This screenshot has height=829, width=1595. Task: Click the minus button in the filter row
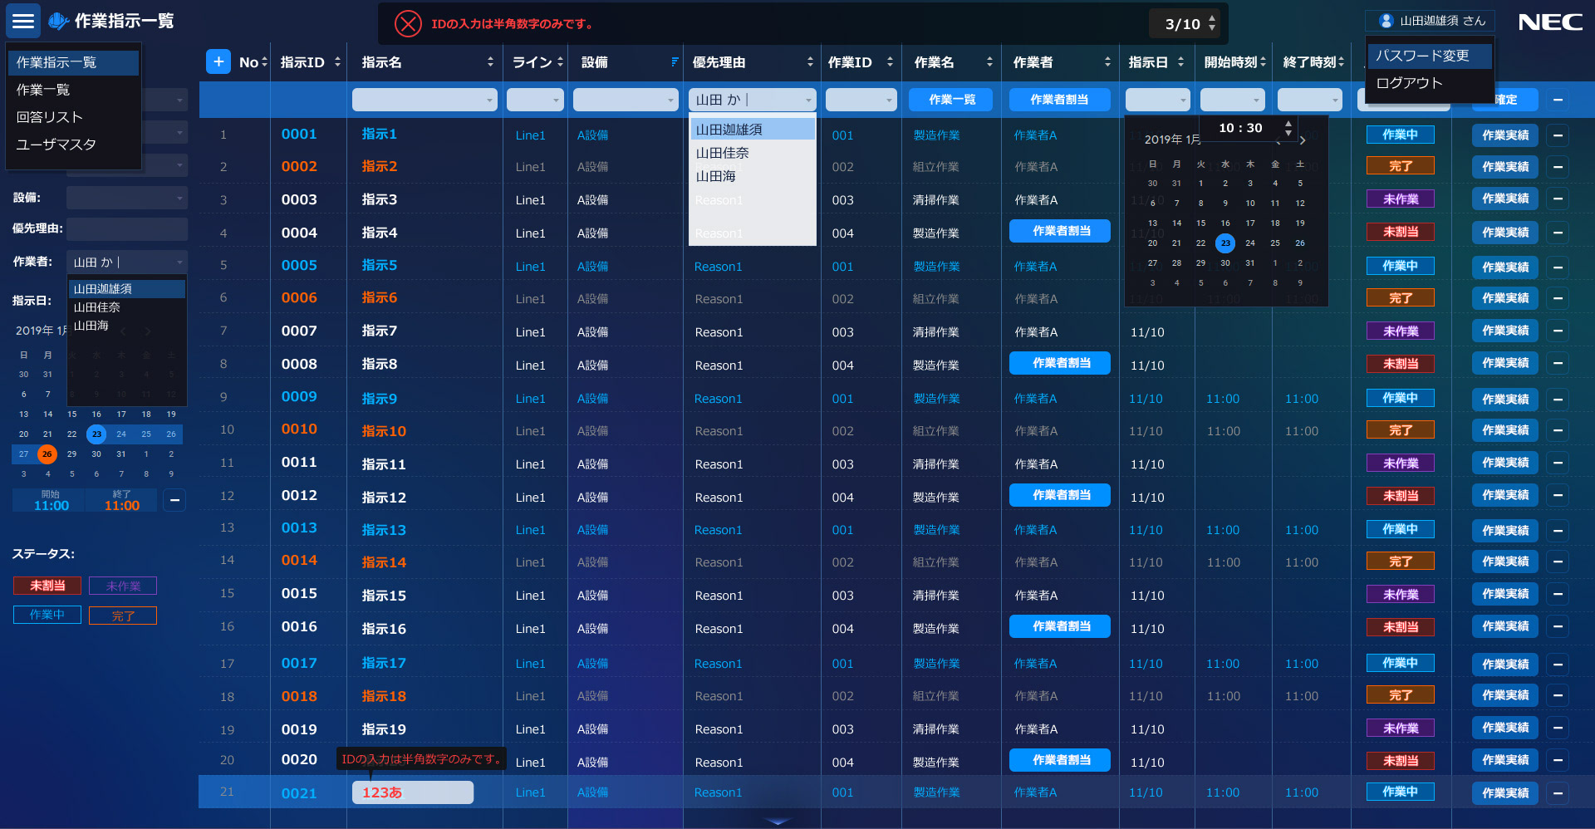click(x=1558, y=100)
